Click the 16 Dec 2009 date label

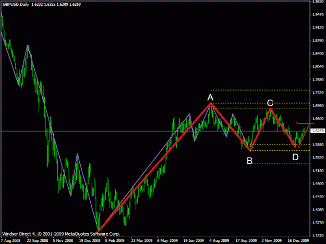[x=298, y=241]
